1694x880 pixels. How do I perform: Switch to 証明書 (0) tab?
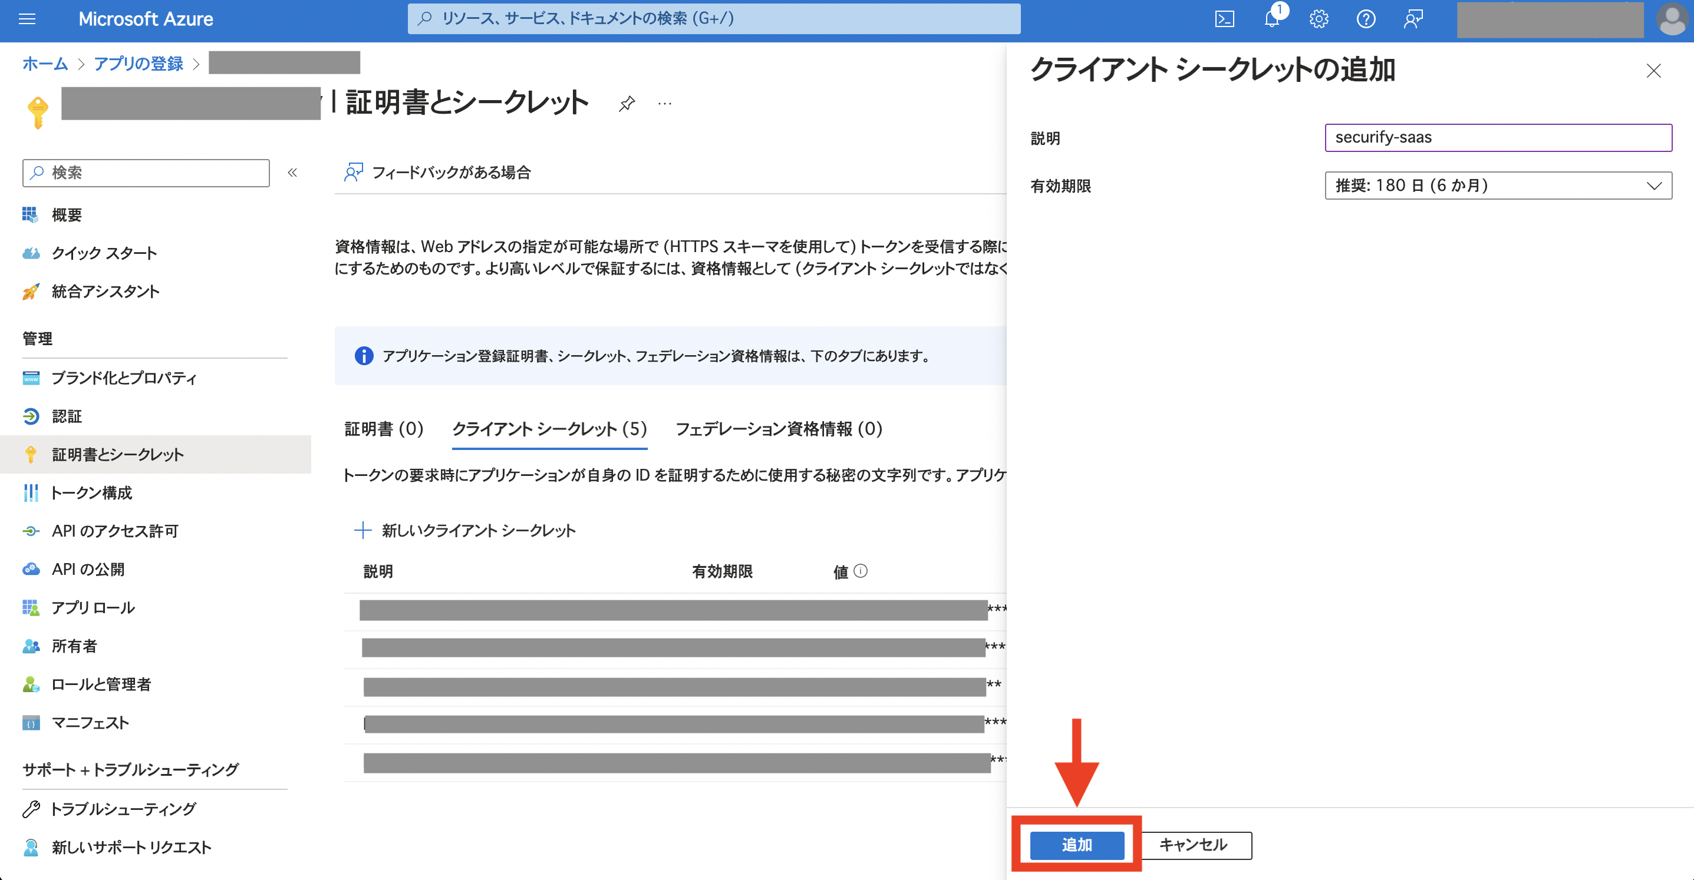click(384, 429)
